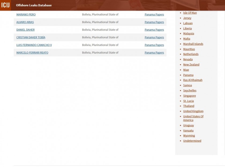
Task: Open MARCELO FERRARI REATO record
Action: pos(32,53)
